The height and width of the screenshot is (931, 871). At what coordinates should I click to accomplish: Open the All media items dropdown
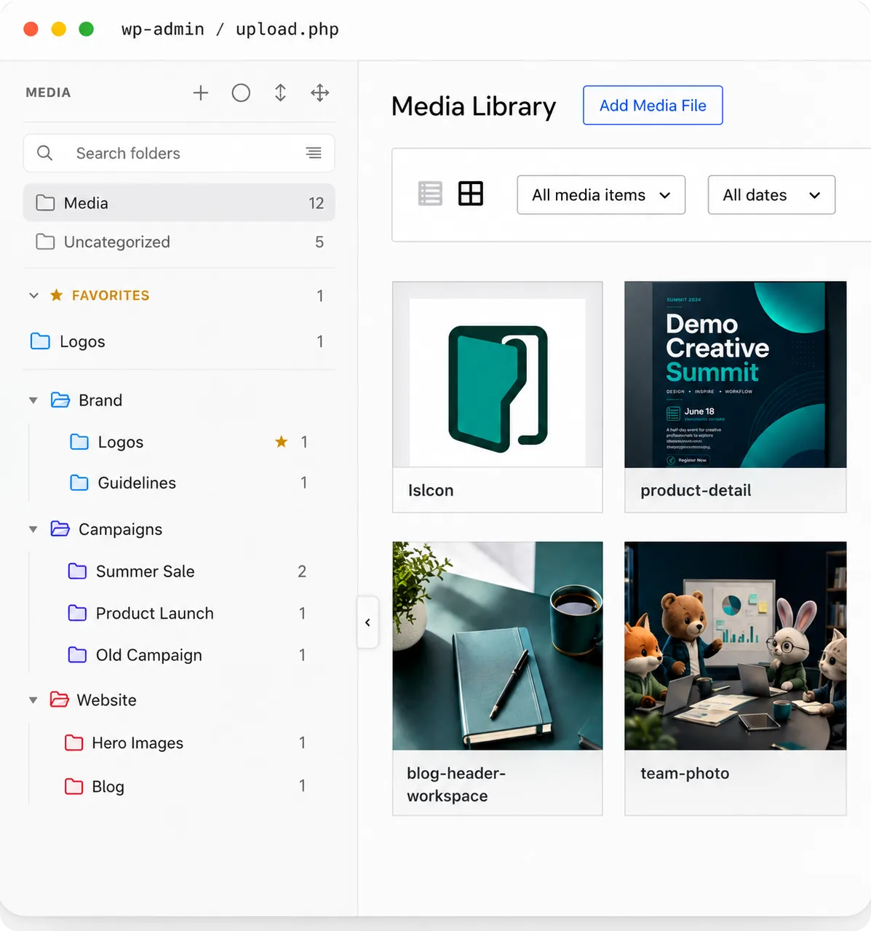click(x=601, y=195)
